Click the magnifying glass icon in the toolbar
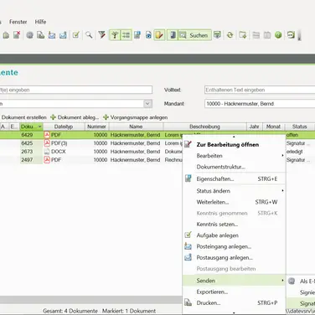This screenshot has width=315, height=315. coord(89,35)
